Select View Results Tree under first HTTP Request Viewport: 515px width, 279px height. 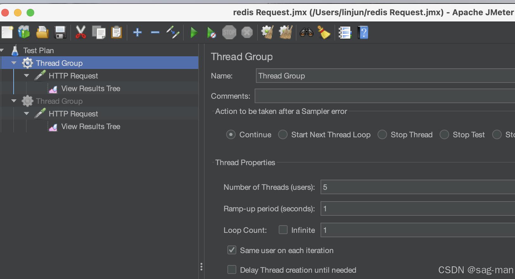(x=91, y=88)
